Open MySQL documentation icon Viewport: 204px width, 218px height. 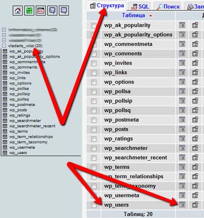(64, 10)
